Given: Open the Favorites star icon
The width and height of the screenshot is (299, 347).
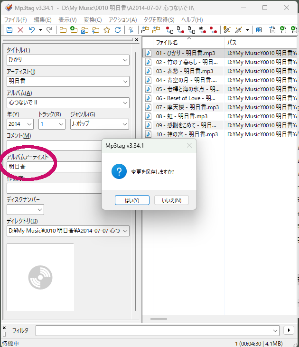Looking at the screenshot, I should pos(107,29).
